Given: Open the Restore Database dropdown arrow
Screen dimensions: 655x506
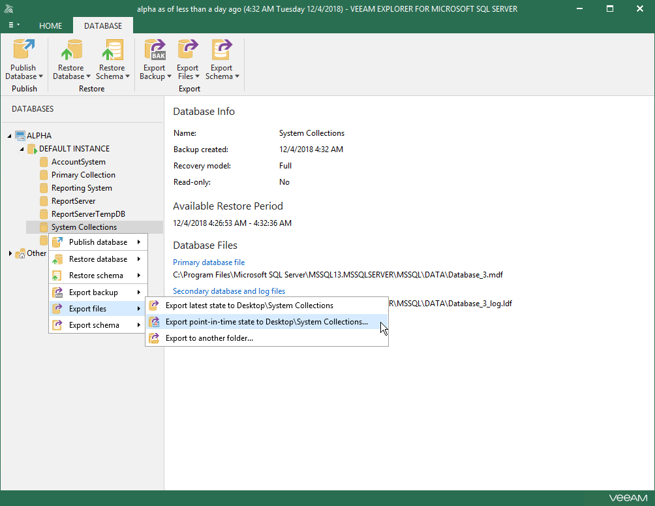Looking at the screenshot, I should coord(88,76).
